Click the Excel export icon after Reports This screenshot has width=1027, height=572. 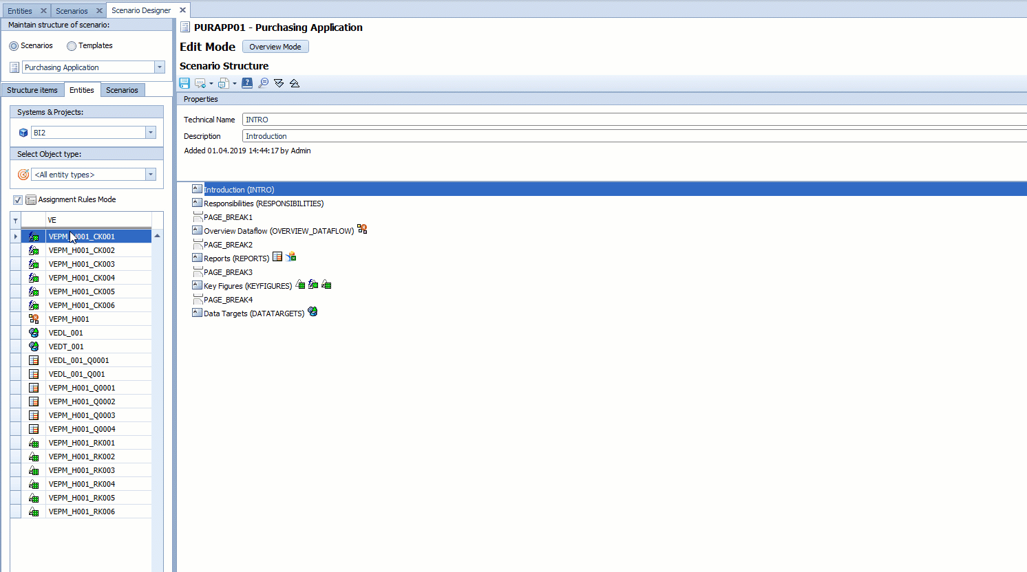click(x=290, y=256)
